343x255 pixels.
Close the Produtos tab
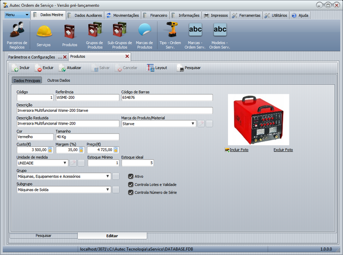click(127, 56)
